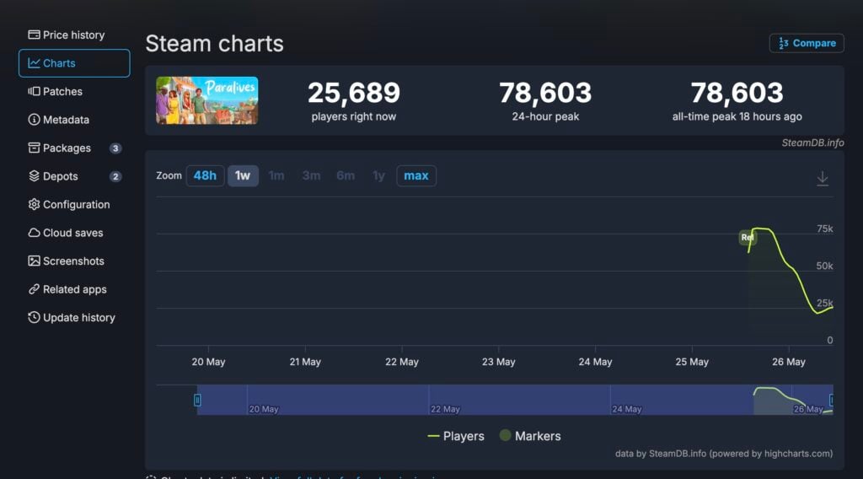Click the Cloud saves cloud icon
The image size is (863, 479).
pos(34,233)
